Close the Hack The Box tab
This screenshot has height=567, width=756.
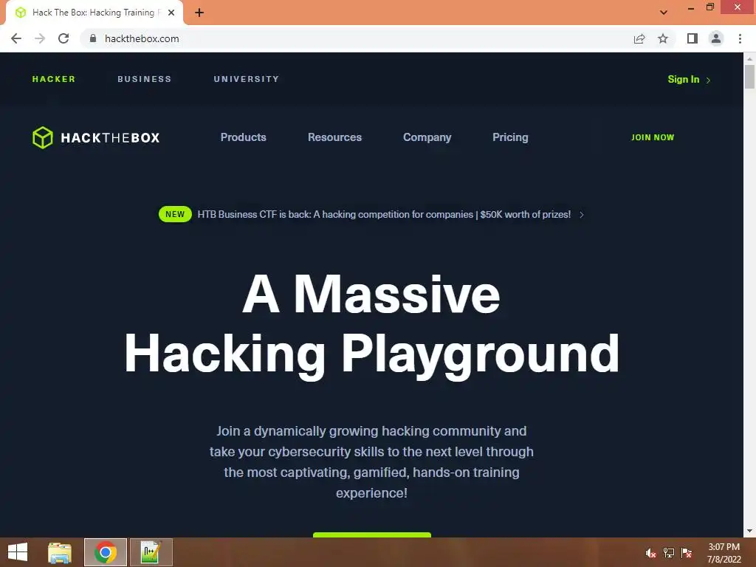[x=171, y=13]
